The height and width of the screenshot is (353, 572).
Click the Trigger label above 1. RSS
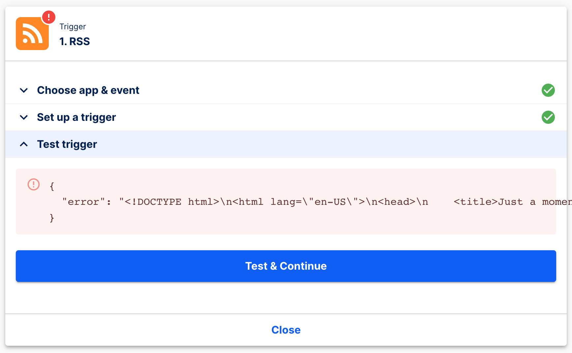(72, 26)
